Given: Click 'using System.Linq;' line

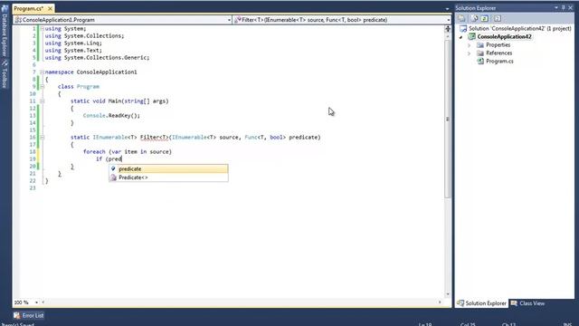Looking at the screenshot, I should click(73, 43).
